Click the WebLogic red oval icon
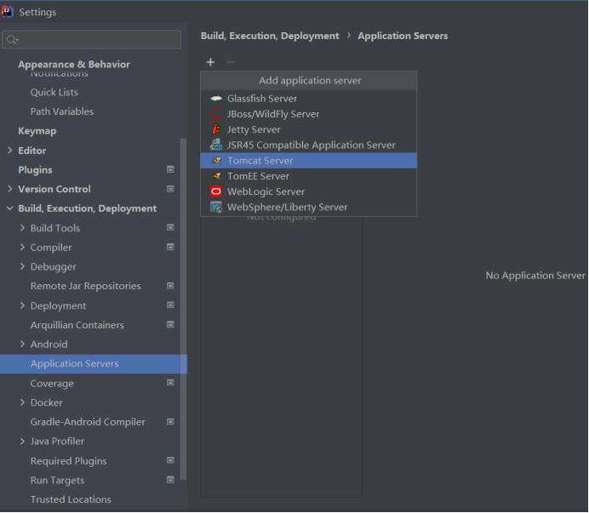Viewport: 589px width, 513px height. (216, 191)
